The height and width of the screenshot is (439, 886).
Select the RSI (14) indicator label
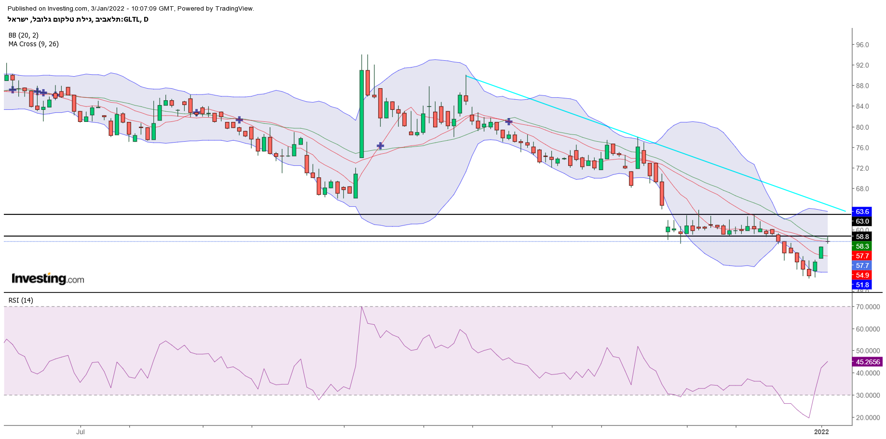[21, 300]
